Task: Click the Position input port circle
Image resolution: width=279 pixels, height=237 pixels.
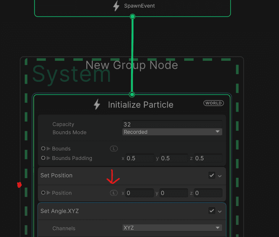Action: (x=43, y=193)
